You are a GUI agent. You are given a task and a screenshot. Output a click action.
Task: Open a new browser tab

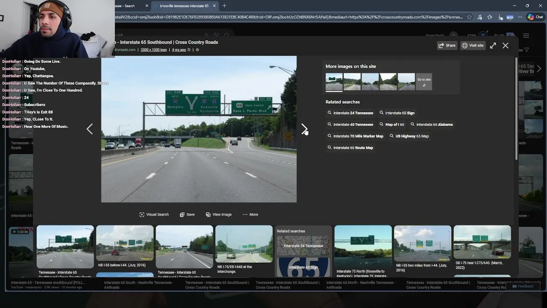[224, 6]
